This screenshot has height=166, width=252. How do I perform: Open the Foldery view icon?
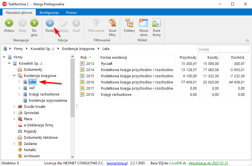coord(129,23)
